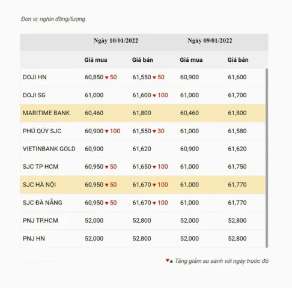The image size is (292, 288).
Task: Click the decrease arrow by SJC ĐÀ NẴNG 61,670
Action: pyautogui.click(x=154, y=203)
